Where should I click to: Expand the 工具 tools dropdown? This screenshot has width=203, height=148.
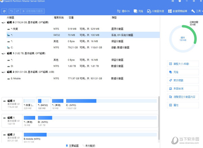(197, 11)
